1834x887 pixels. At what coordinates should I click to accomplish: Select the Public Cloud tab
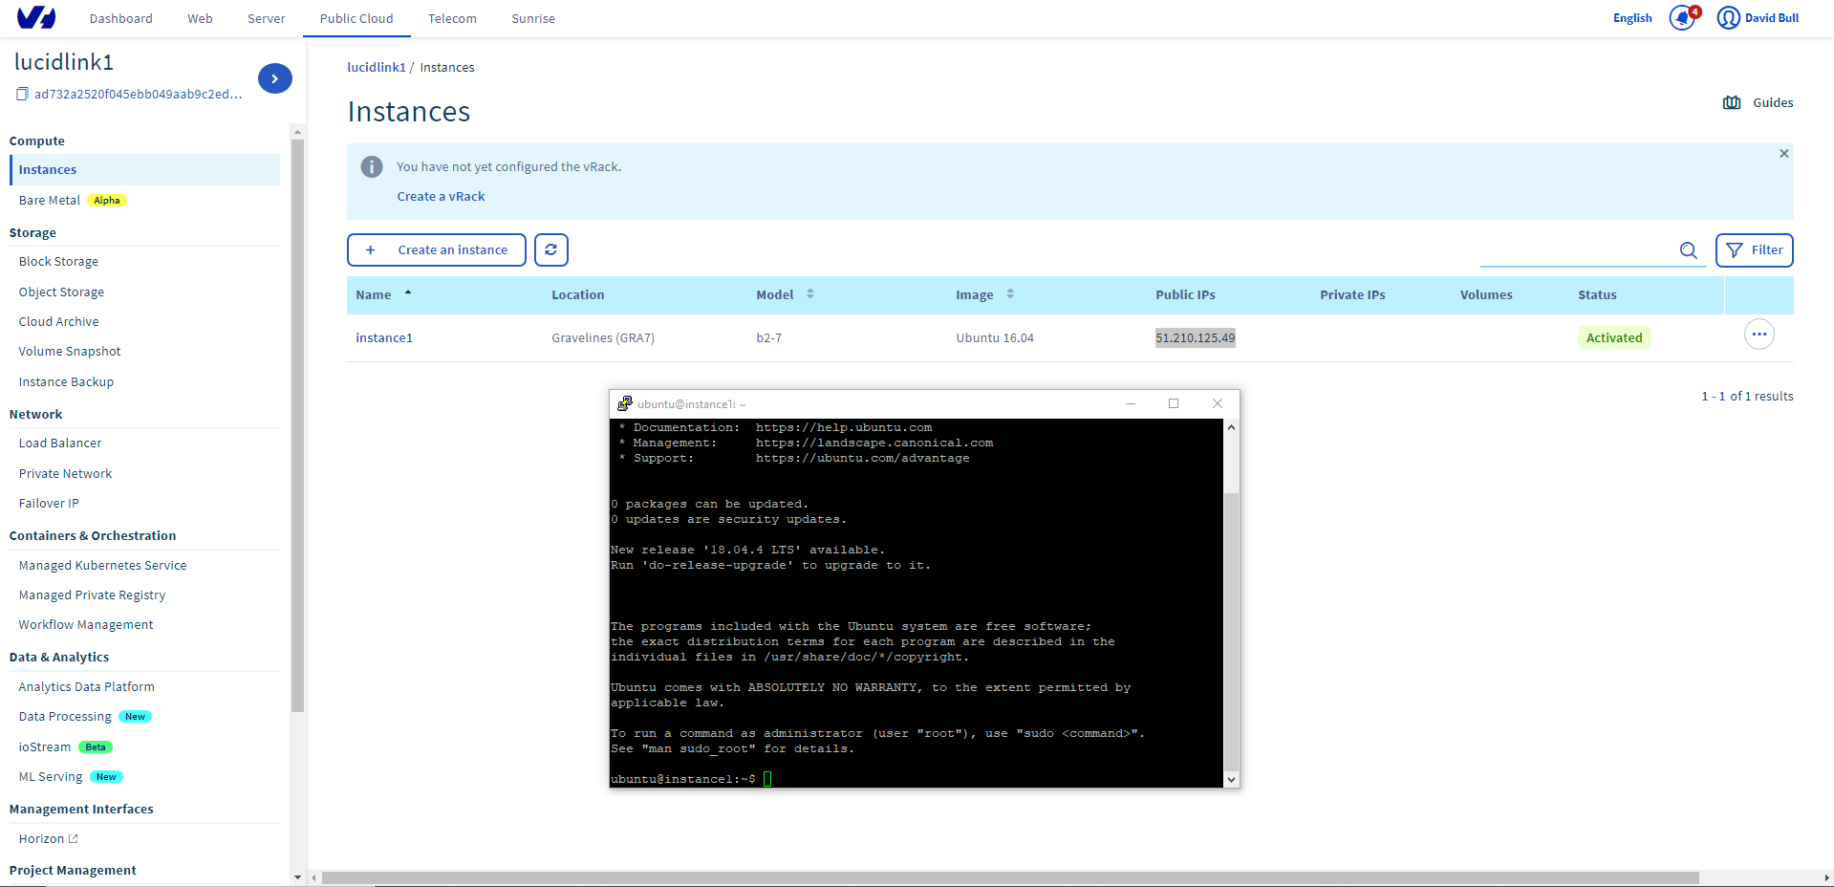(356, 18)
